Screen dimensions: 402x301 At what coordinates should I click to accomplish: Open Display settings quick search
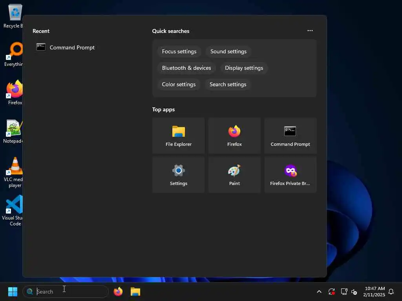(x=244, y=68)
